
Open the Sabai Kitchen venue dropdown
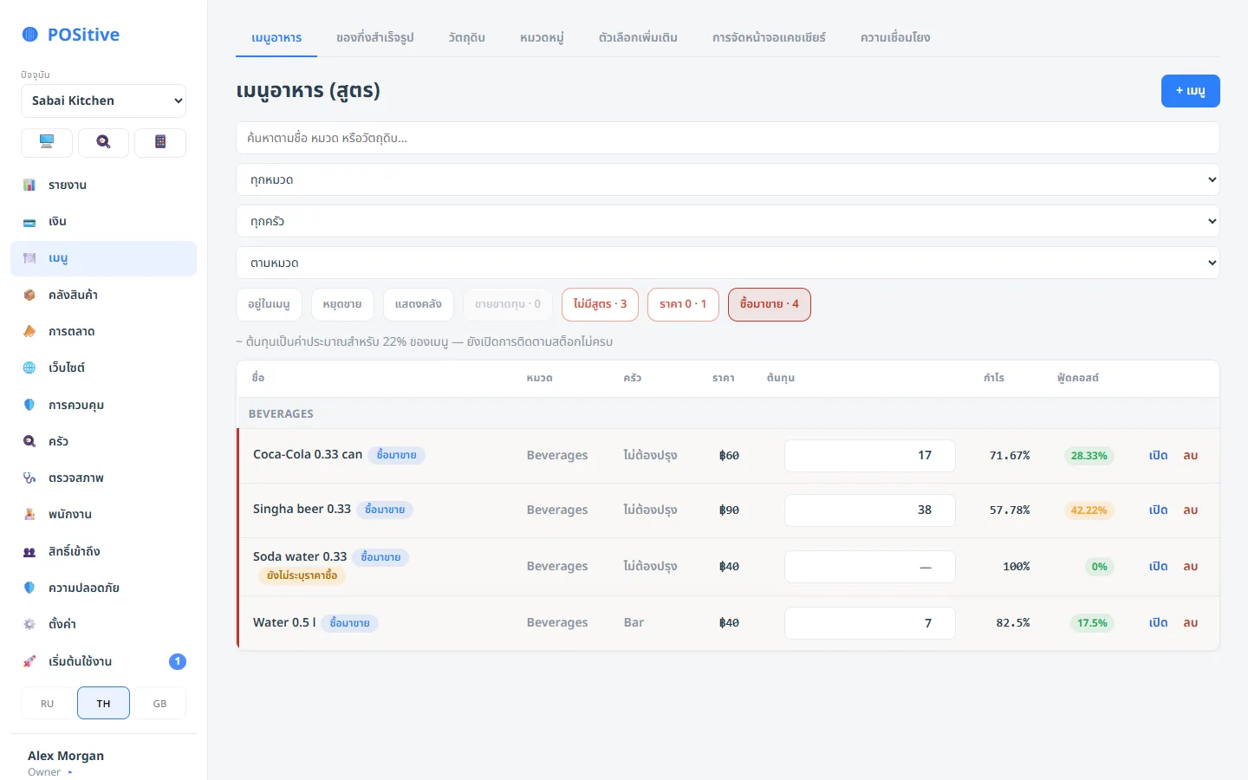click(103, 101)
